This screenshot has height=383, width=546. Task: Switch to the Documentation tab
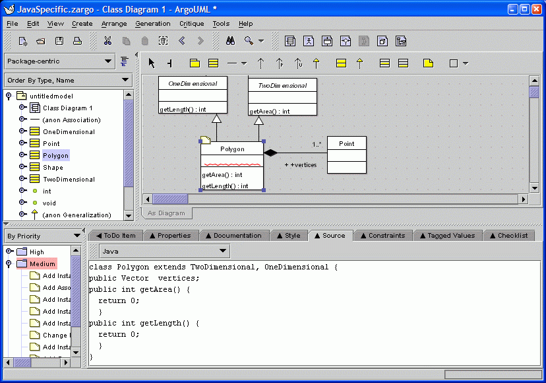(x=233, y=236)
